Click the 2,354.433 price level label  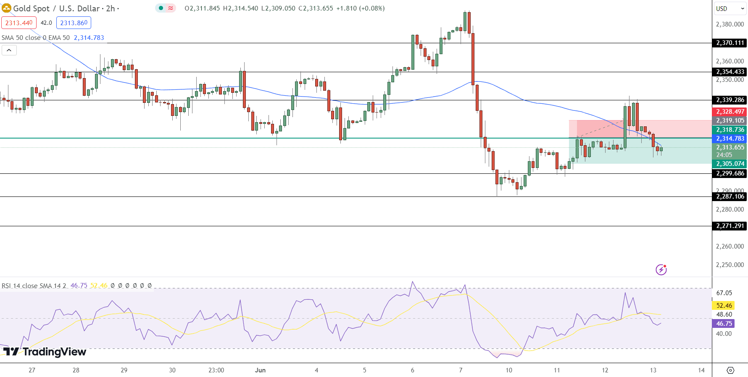tap(730, 72)
